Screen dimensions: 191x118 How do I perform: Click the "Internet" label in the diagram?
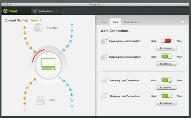coord(52,28)
